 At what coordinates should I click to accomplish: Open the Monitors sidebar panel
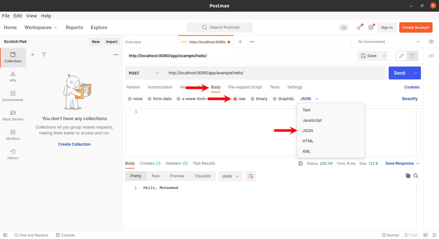13,135
